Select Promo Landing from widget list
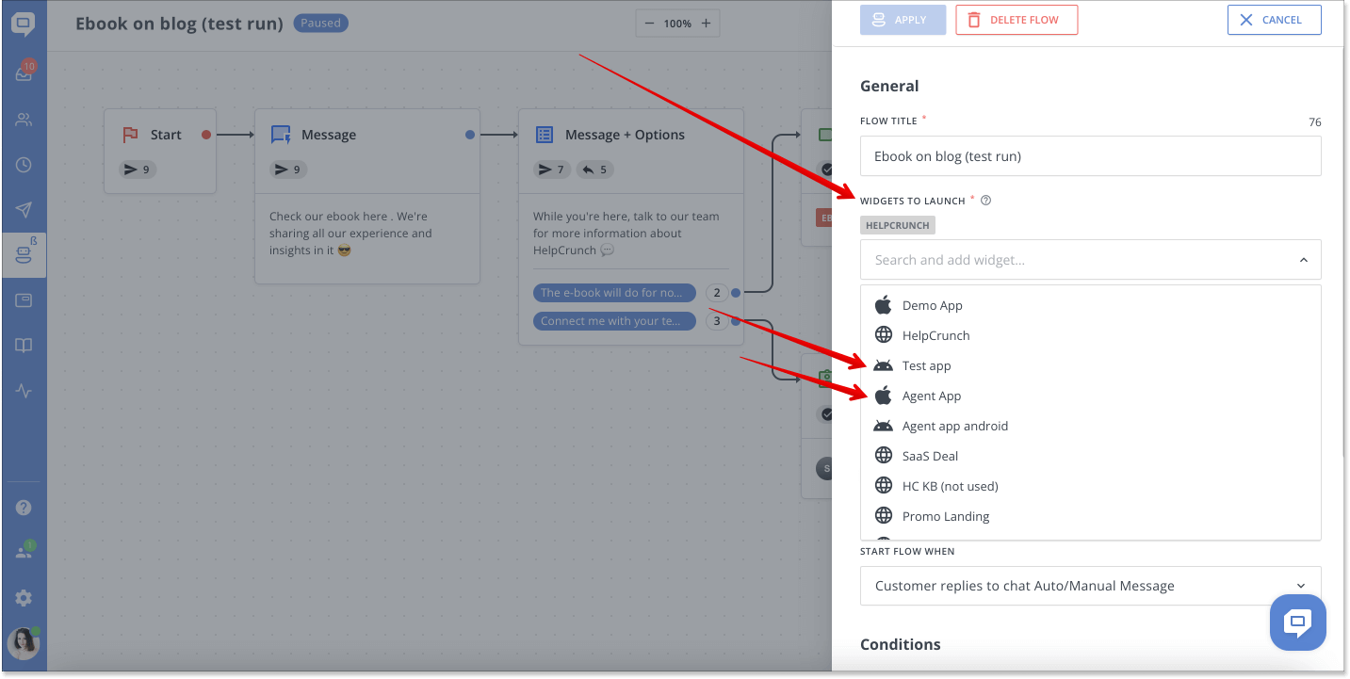 1090,516
